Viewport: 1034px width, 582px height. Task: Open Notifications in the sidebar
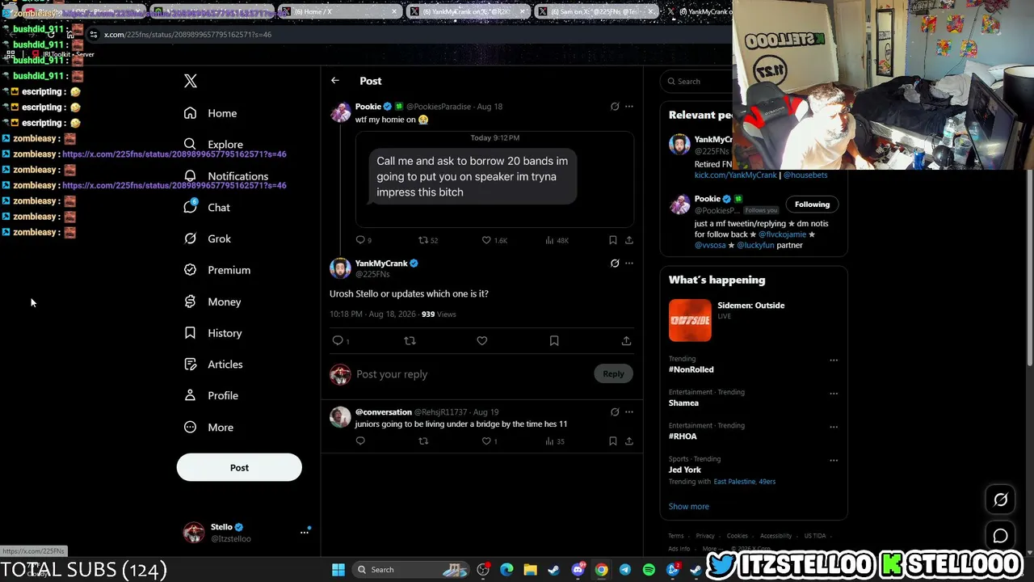tap(225, 176)
